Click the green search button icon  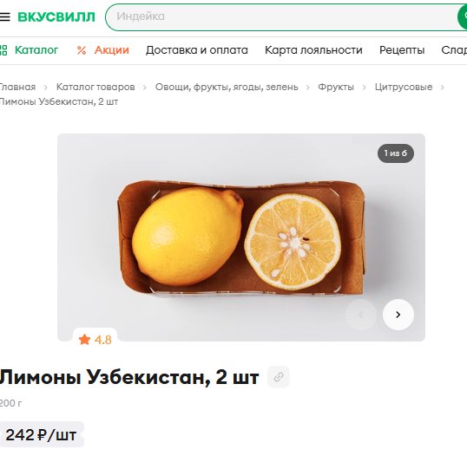pos(463,17)
